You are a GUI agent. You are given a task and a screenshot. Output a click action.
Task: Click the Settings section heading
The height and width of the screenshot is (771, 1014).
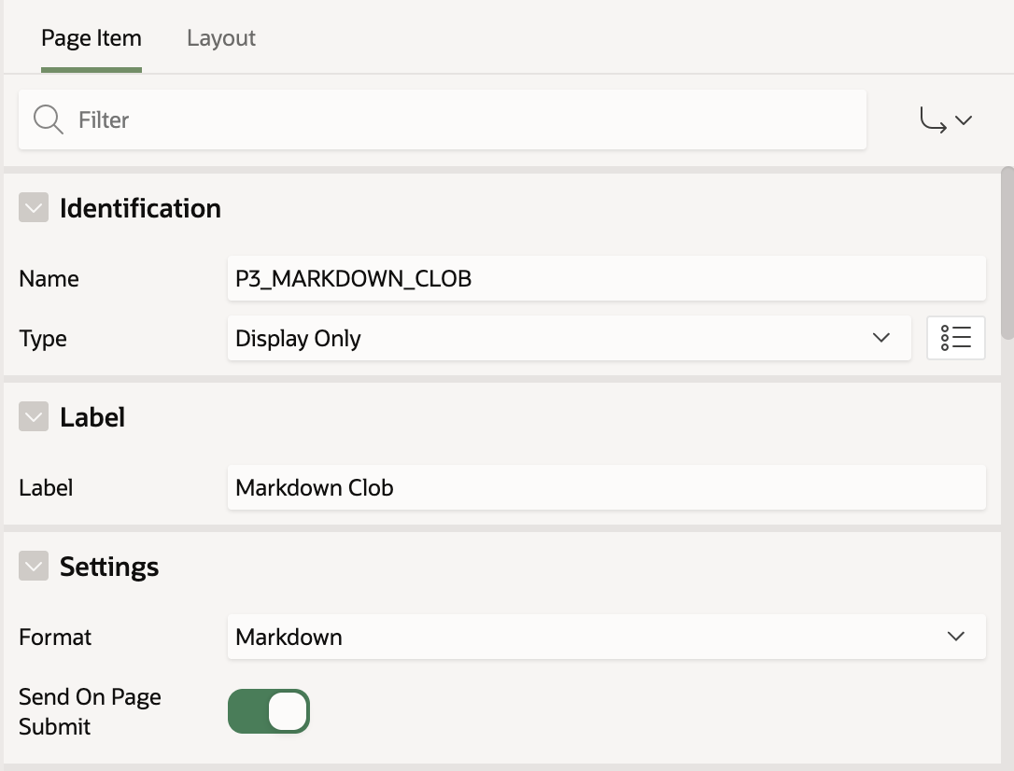click(x=109, y=567)
